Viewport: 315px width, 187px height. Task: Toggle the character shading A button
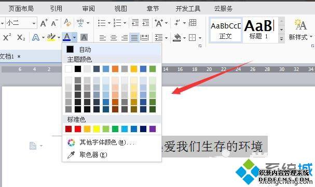click(x=84, y=37)
